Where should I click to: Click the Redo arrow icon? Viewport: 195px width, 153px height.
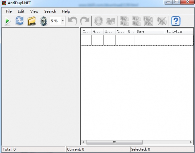click(85, 21)
